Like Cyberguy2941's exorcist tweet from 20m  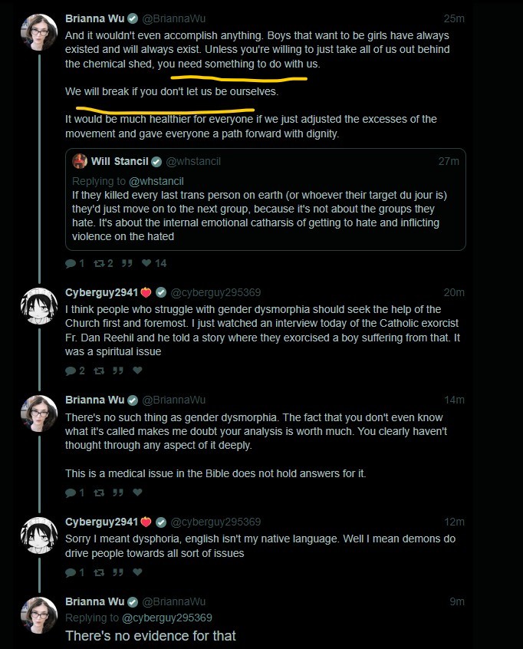tap(138, 371)
